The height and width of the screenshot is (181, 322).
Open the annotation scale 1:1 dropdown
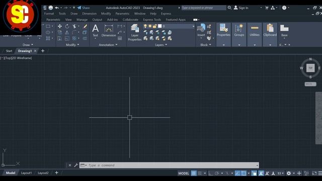tap(281, 173)
